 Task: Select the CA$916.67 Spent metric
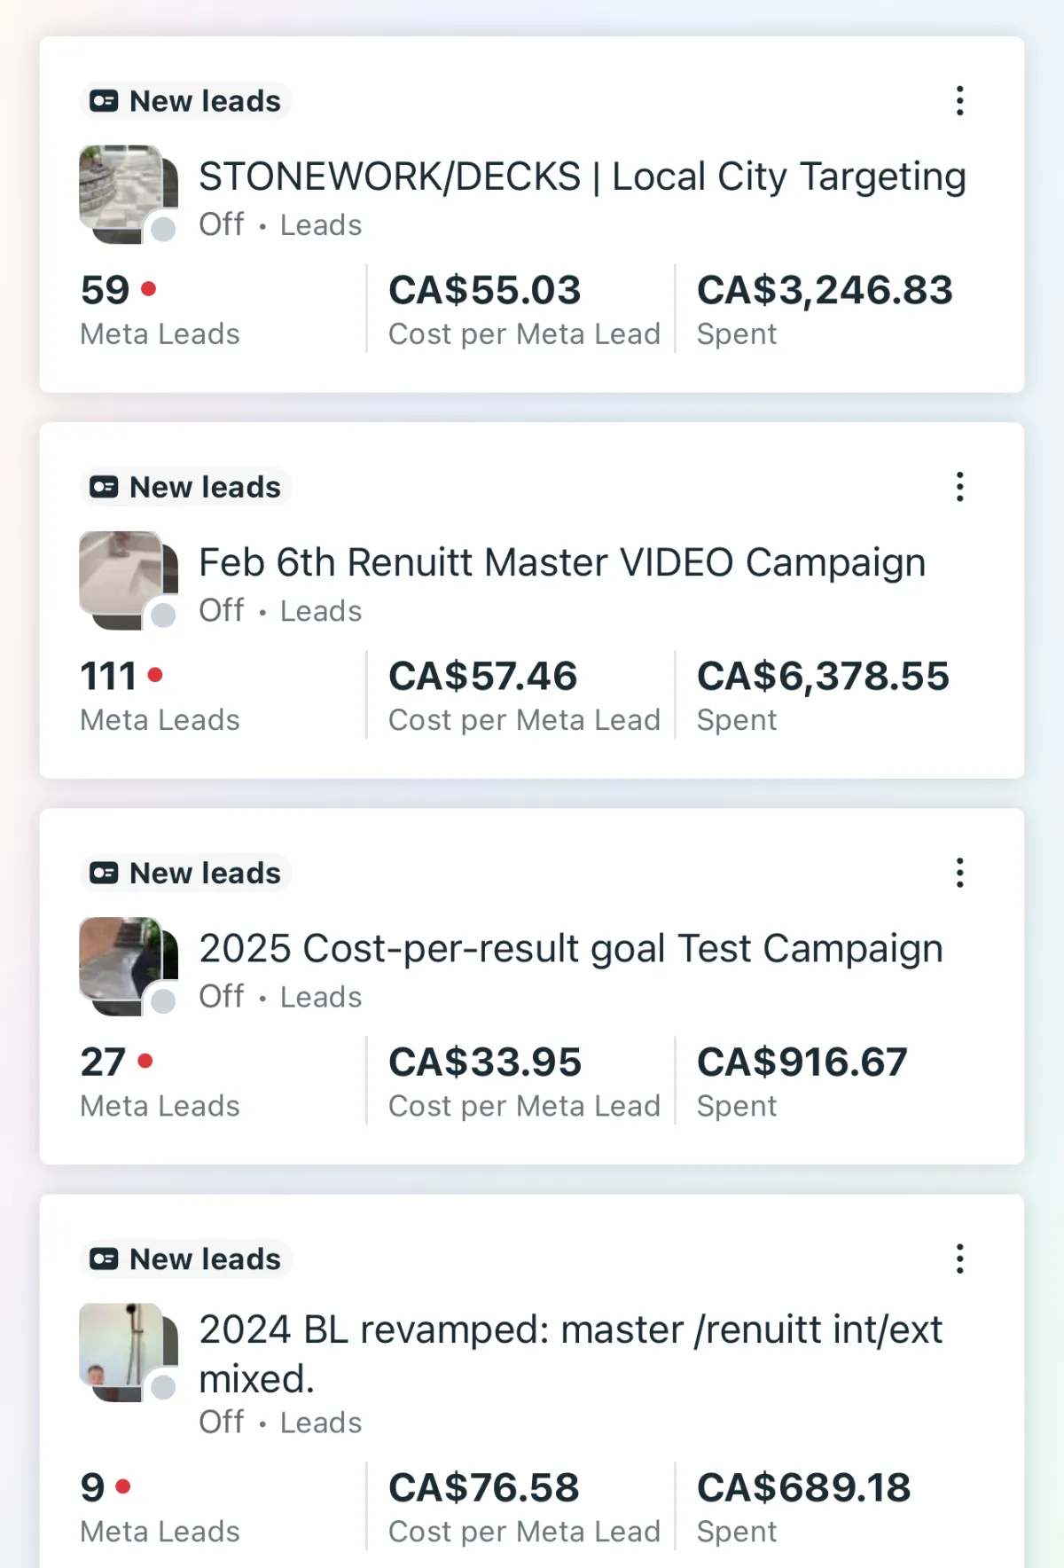(x=802, y=1081)
